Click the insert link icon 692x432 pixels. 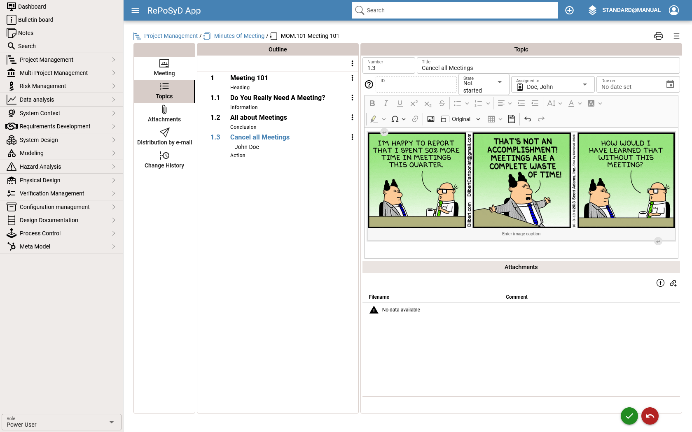tap(415, 119)
